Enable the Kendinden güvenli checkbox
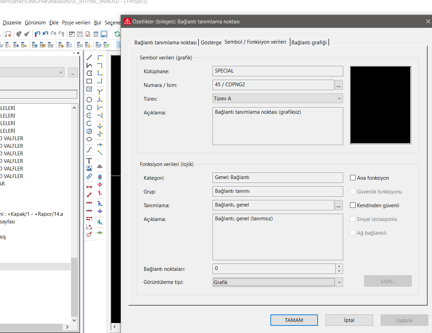This screenshot has width=432, height=333. click(353, 206)
